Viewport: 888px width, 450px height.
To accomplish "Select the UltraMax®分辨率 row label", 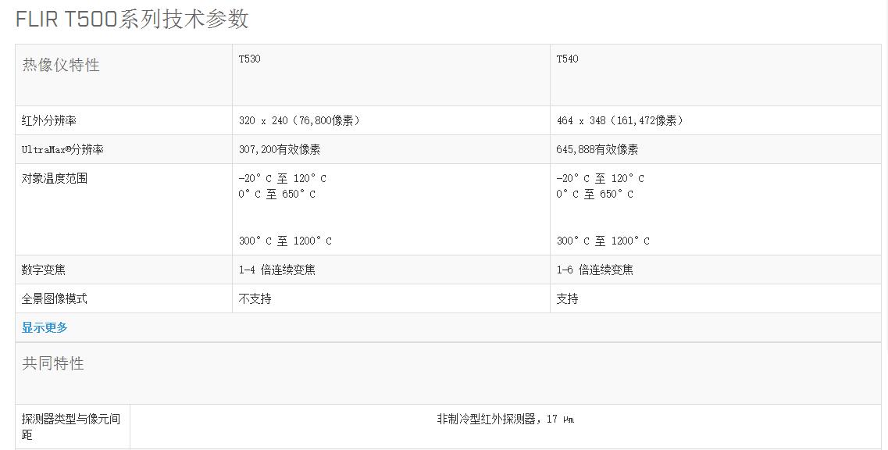I will [62, 150].
